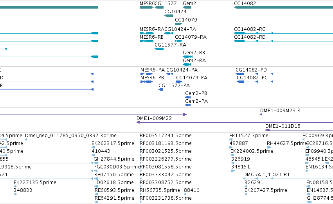The image size is (333, 204).
Task: Select the CG14082 gene label
Action: pyautogui.click(x=245, y=4)
